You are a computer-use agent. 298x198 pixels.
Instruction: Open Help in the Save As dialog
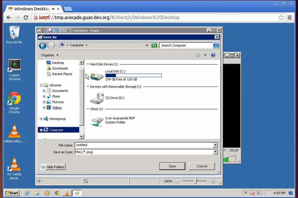point(213,55)
